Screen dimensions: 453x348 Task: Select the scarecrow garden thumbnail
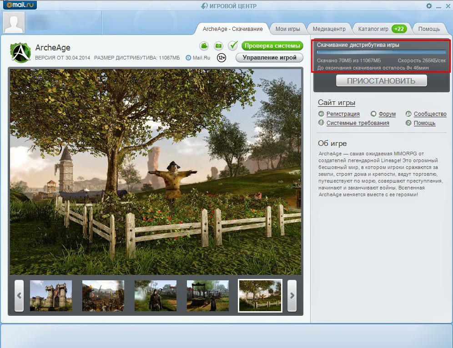click(260, 296)
